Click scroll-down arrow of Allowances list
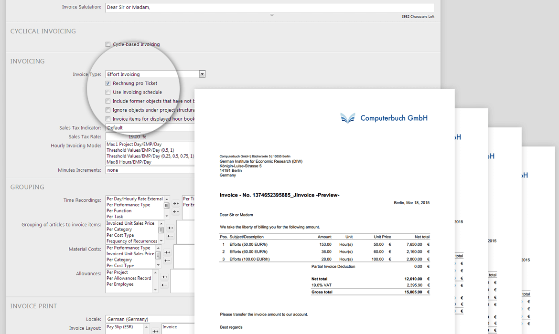Image resolution: width=559 pixels, height=334 pixels. point(155,290)
